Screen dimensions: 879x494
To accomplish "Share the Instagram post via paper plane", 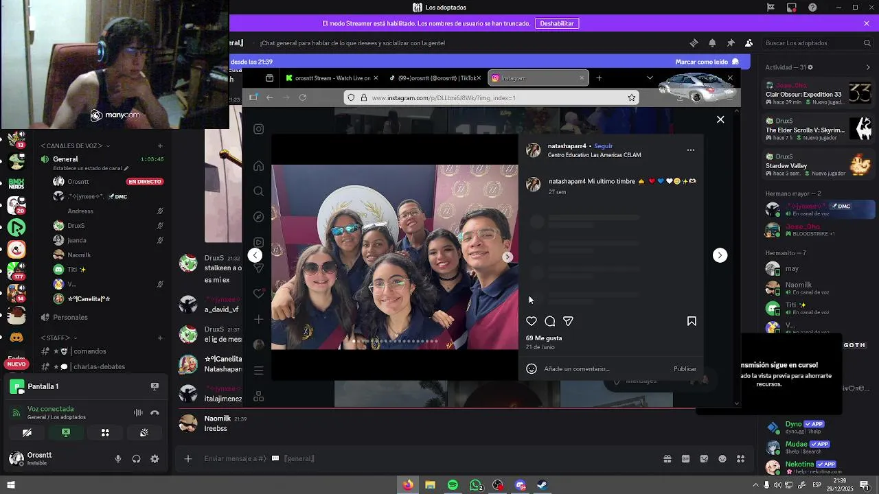I will coord(568,321).
